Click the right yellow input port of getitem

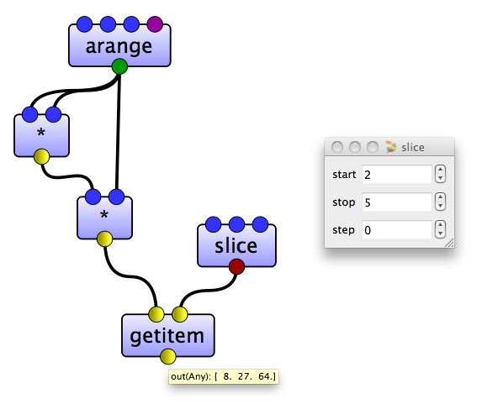[x=180, y=314]
